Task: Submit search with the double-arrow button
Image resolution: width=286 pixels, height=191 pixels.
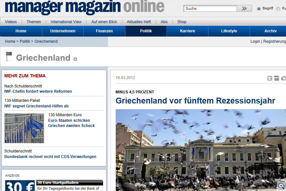Action: tap(244, 8)
